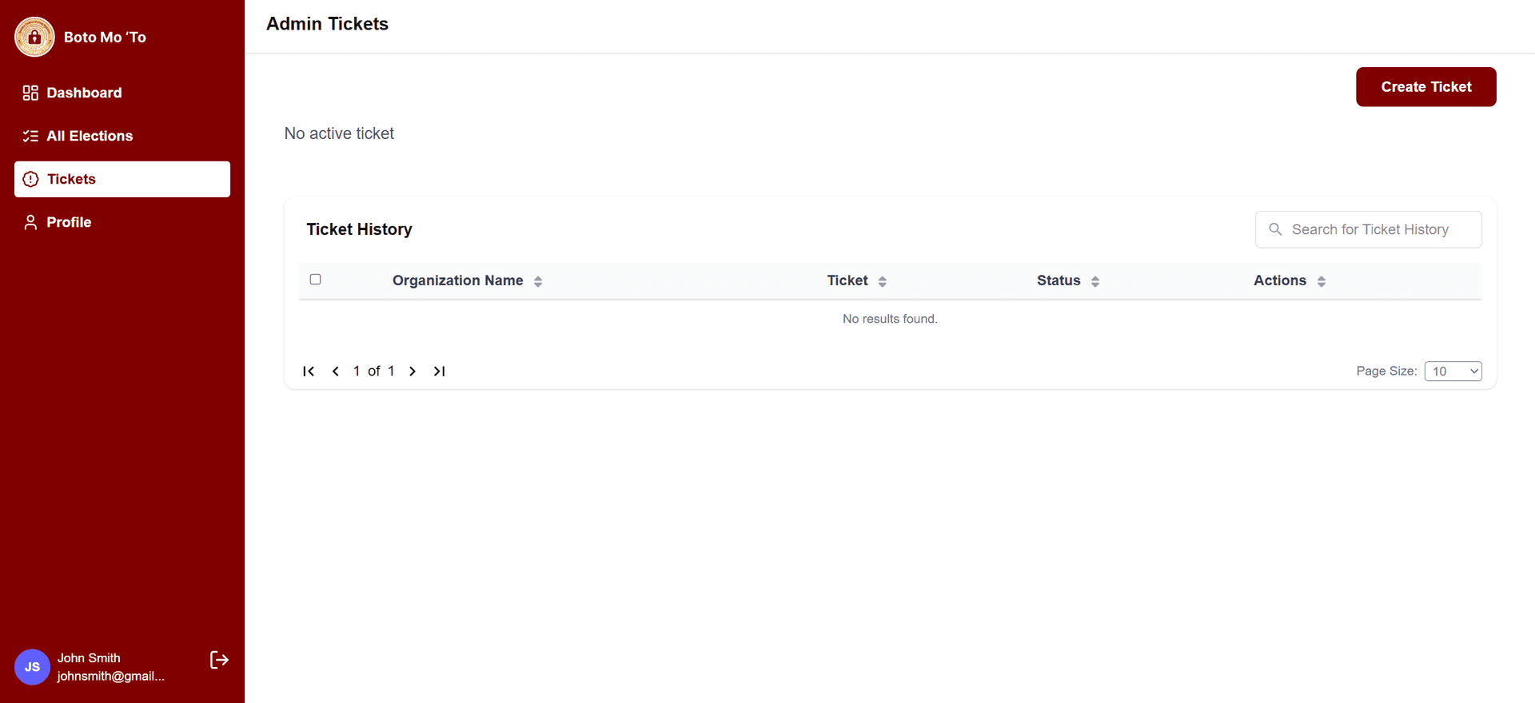Go to previous page of ticket history
This screenshot has height=703, width=1535.
pos(336,371)
